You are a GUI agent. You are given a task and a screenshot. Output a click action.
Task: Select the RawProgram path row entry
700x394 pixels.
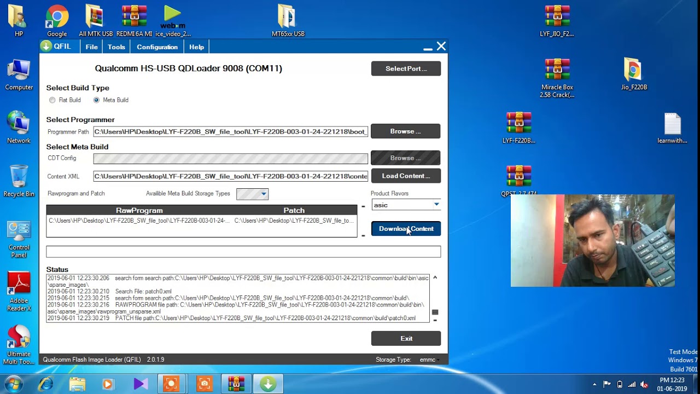click(x=139, y=221)
